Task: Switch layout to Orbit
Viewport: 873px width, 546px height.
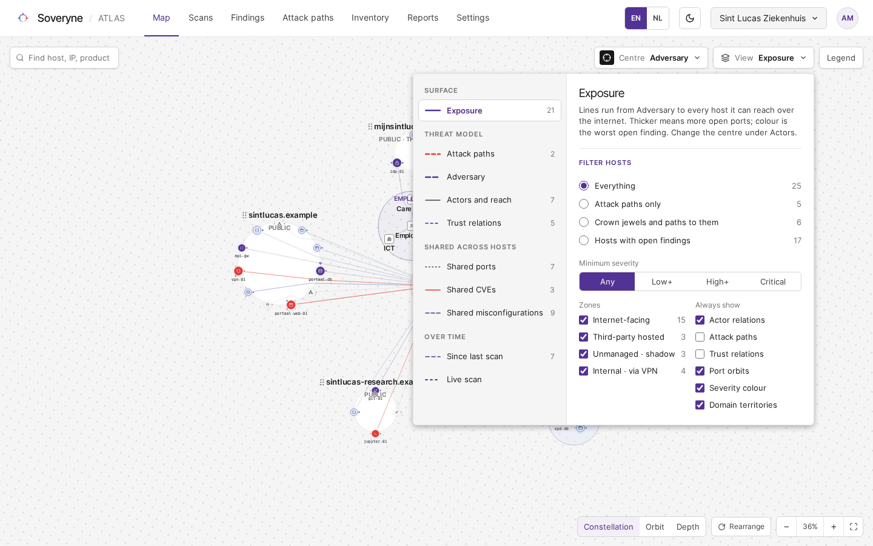Action: click(655, 527)
